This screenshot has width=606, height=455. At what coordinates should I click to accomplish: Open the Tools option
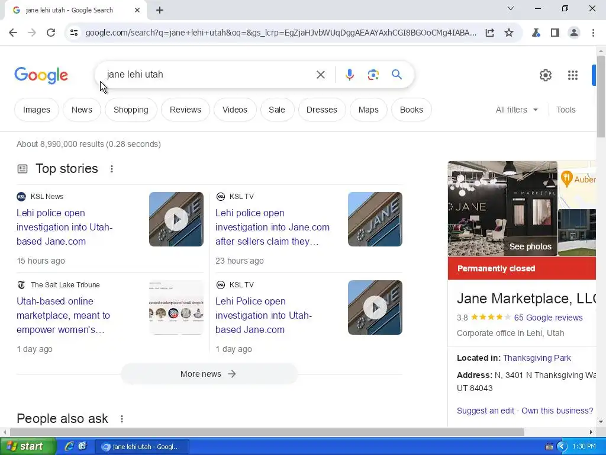point(566,110)
